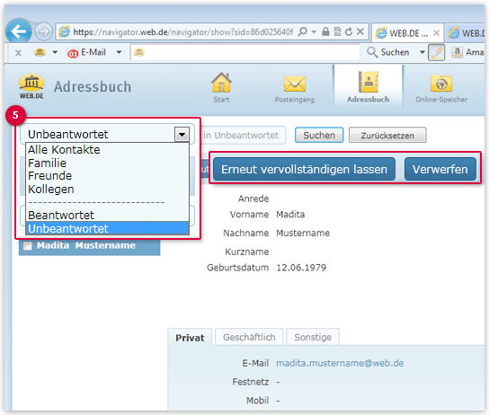The height and width of the screenshot is (415, 489).
Task: Expand the Suchen toolbar dropdown arrow
Action: tap(422, 52)
